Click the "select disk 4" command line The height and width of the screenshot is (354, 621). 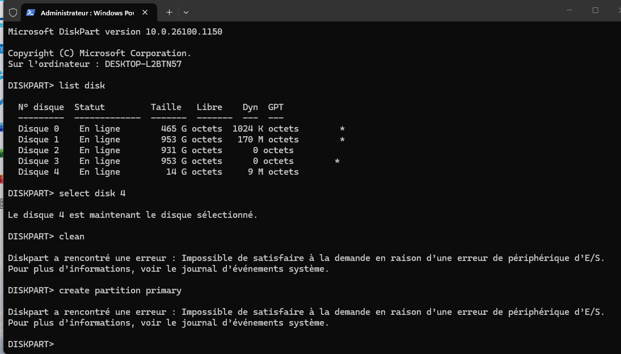click(92, 193)
